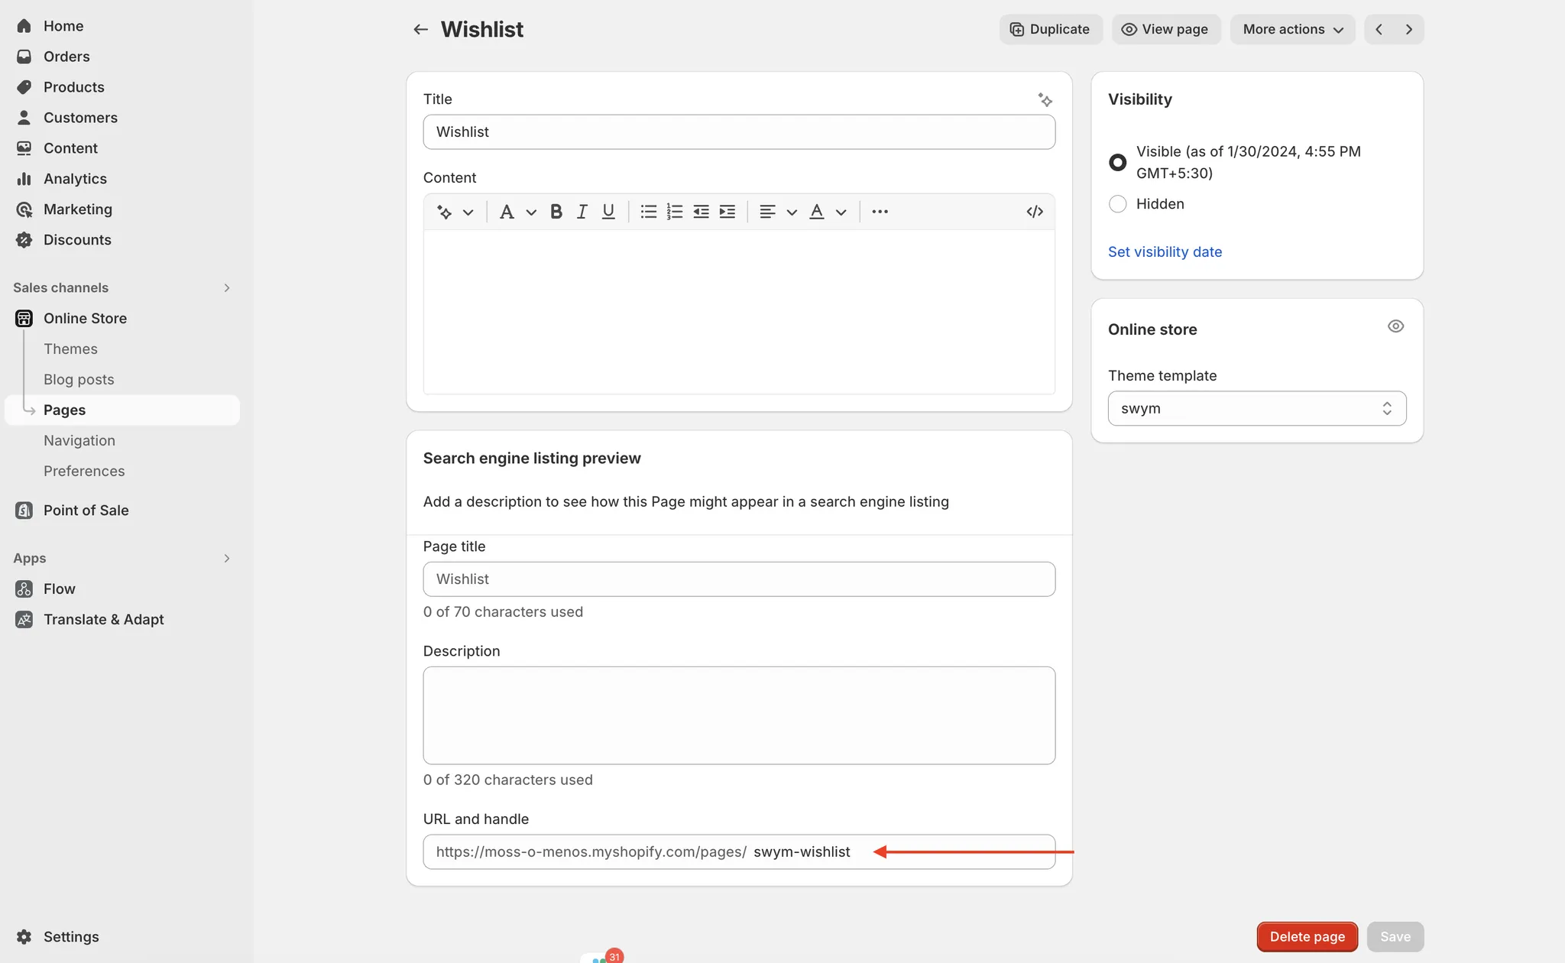Select the Hidden visibility radio button
Viewport: 1565px width, 963px height.
tap(1117, 204)
